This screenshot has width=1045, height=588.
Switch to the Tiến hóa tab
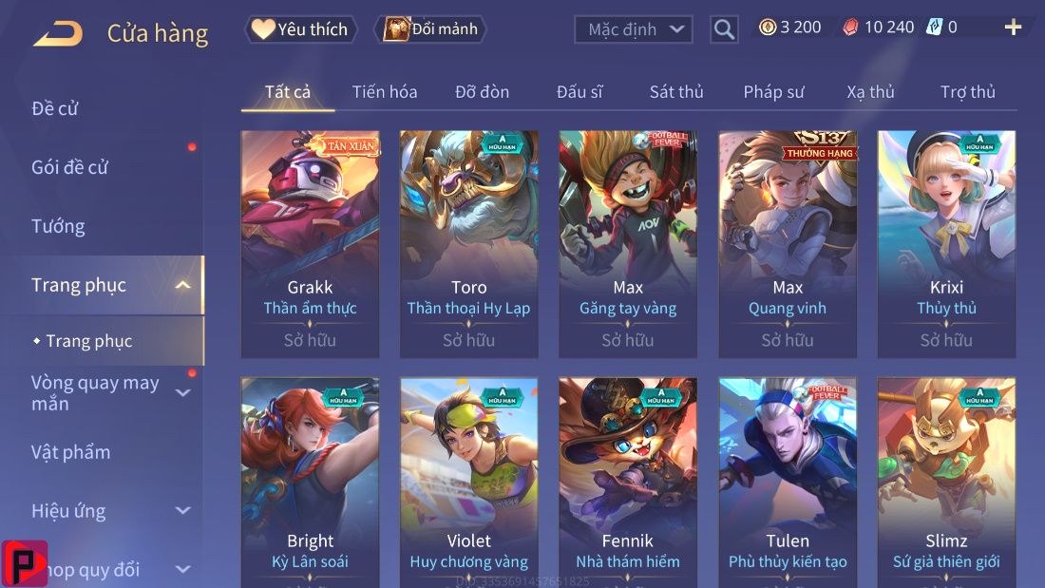(x=385, y=92)
